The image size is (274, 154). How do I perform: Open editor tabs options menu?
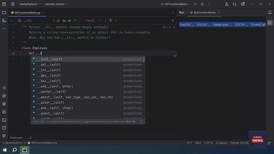(x=173, y=12)
